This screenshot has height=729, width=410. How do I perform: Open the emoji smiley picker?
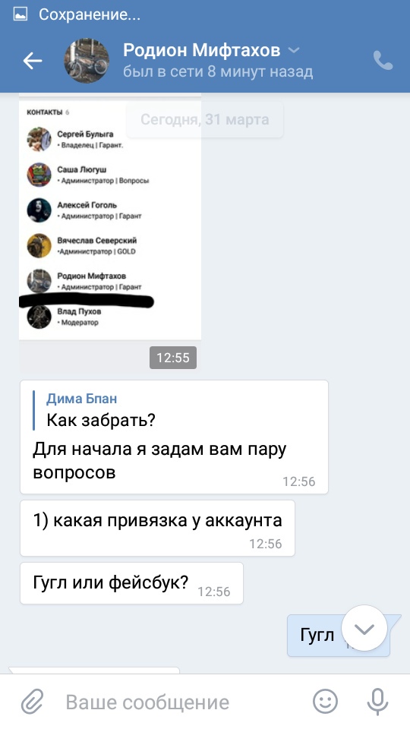[x=325, y=702]
